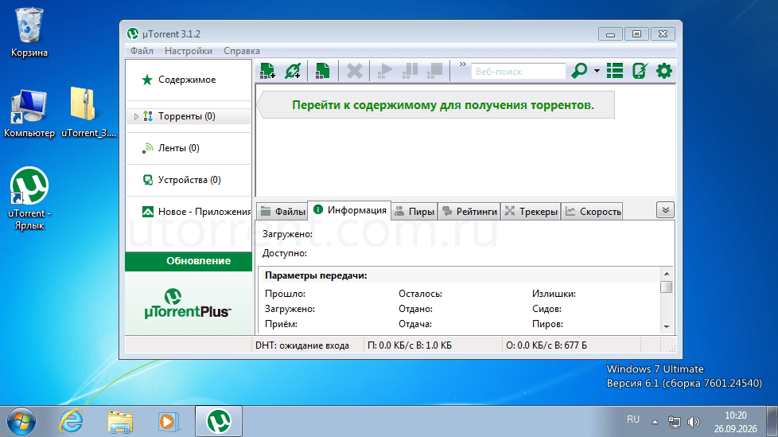Expand the Торренты (0) tree node

[x=136, y=117]
